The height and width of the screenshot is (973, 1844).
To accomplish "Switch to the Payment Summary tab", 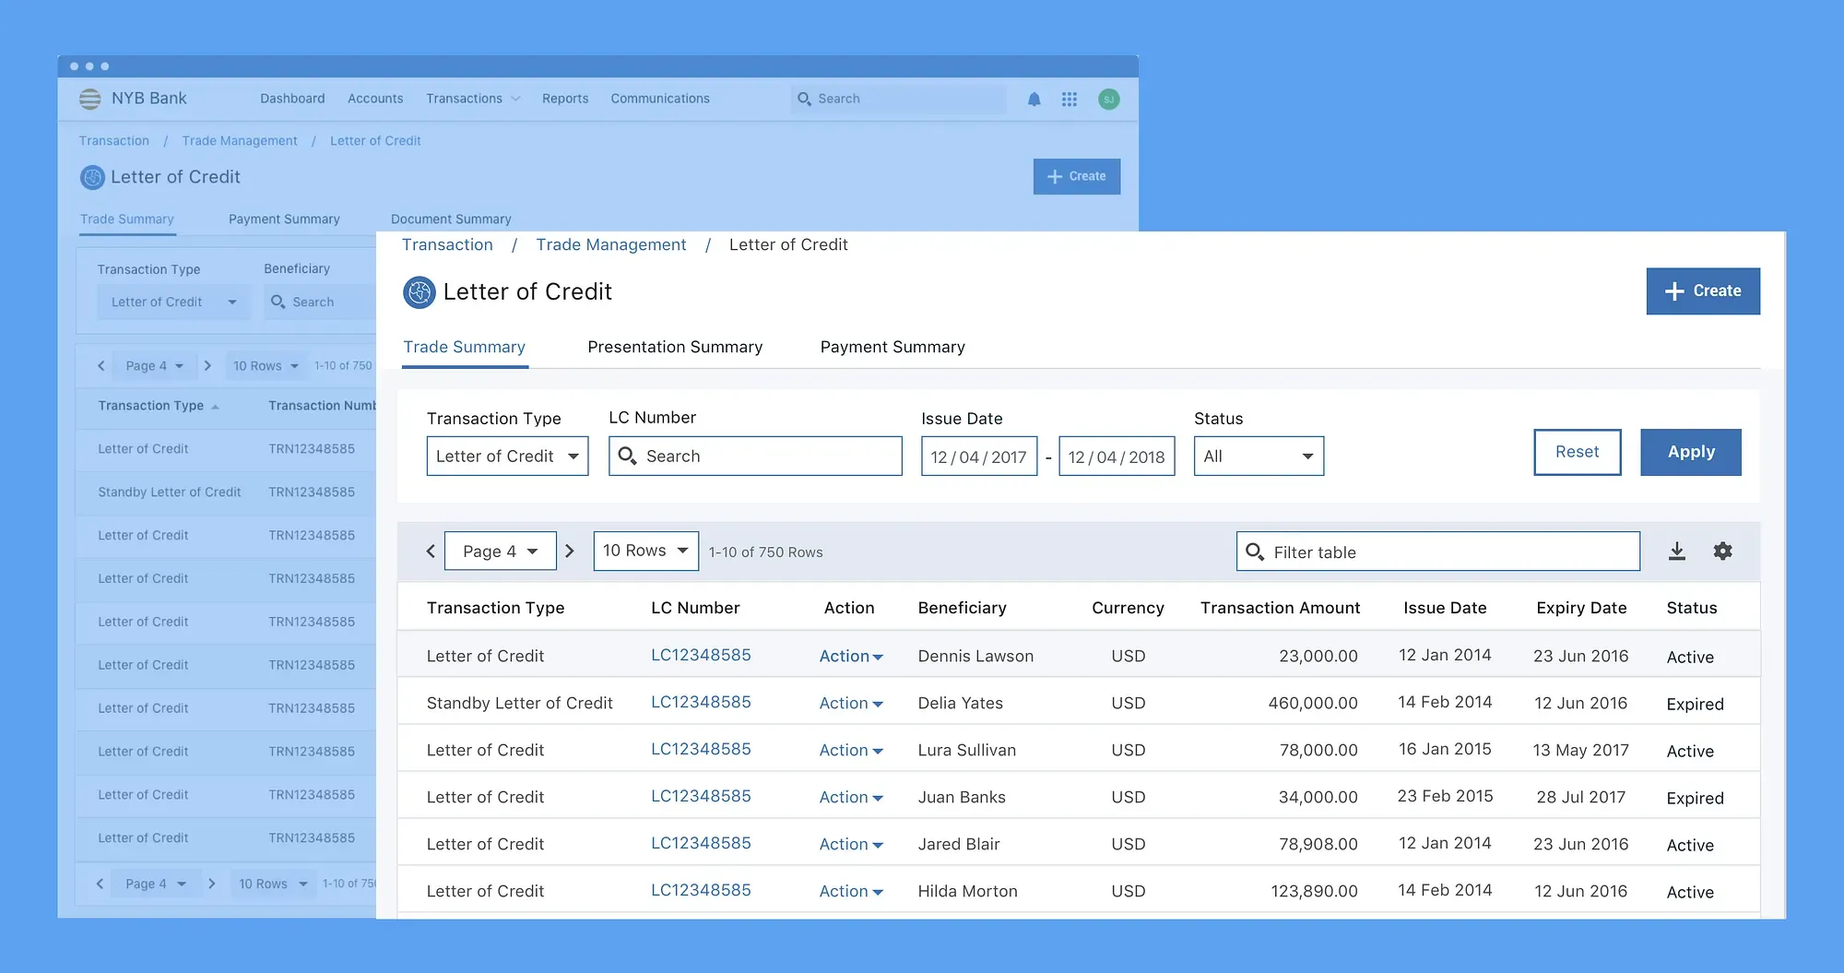I will coord(892,347).
